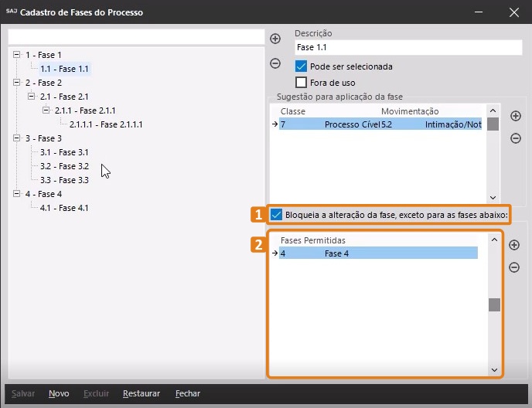Click Restaurar in the bottom bar
Screen dimensions: 532x408
[x=142, y=393]
